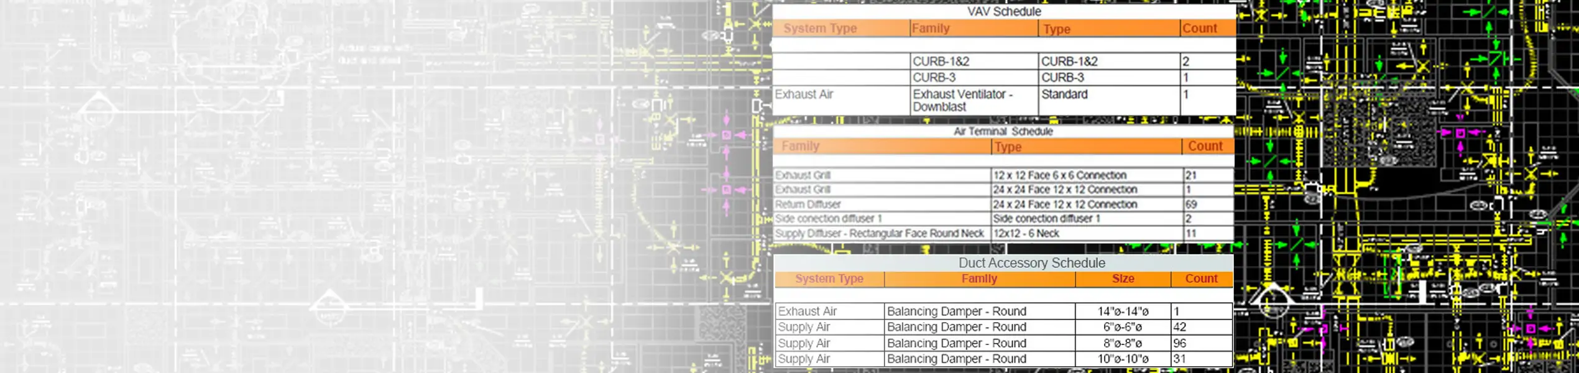Click the Duct Accessory Schedule title
The image size is (1579, 373).
click(1031, 263)
